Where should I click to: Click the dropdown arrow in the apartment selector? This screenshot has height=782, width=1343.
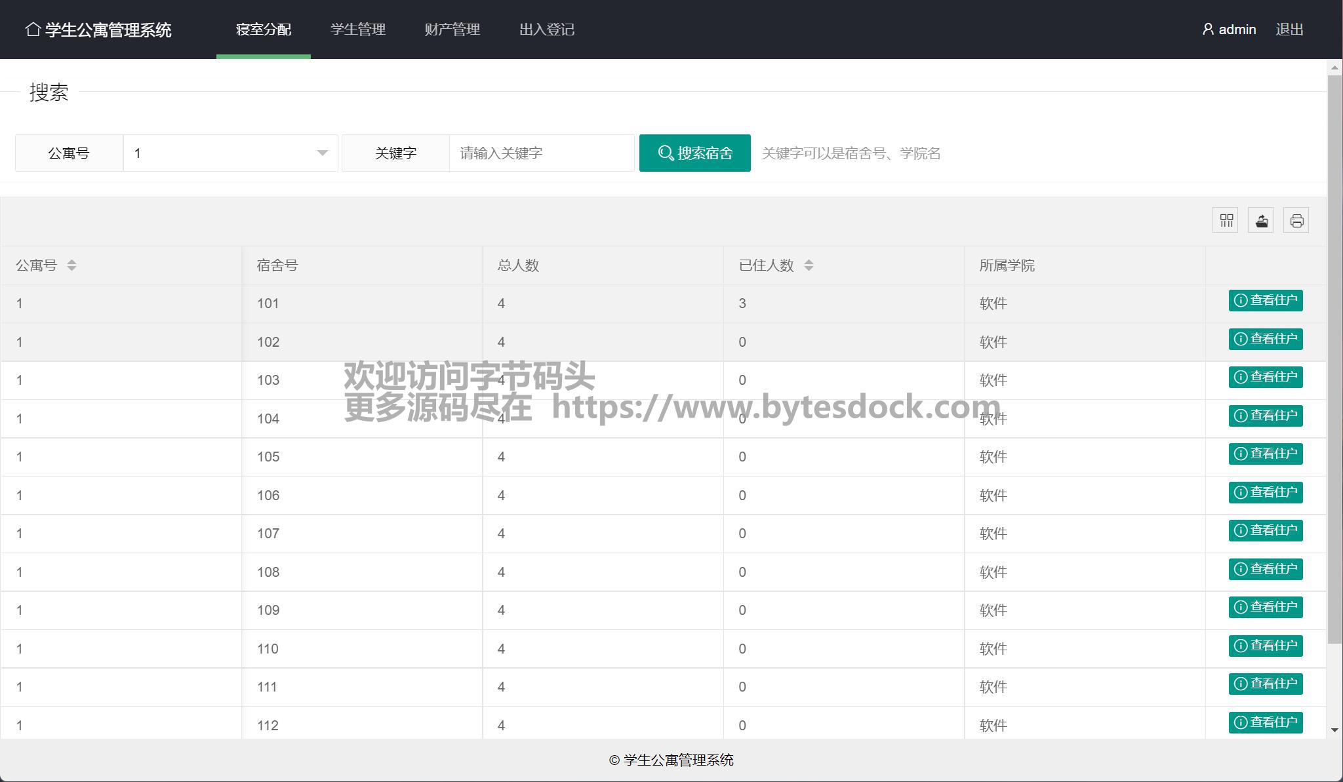322,153
